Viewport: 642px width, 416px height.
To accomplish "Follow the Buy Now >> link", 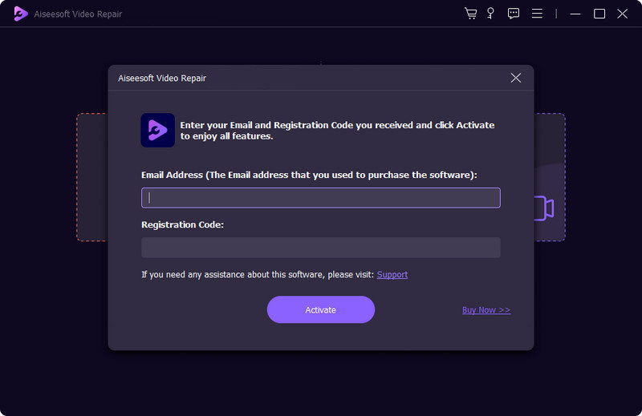I will pyautogui.click(x=486, y=310).
